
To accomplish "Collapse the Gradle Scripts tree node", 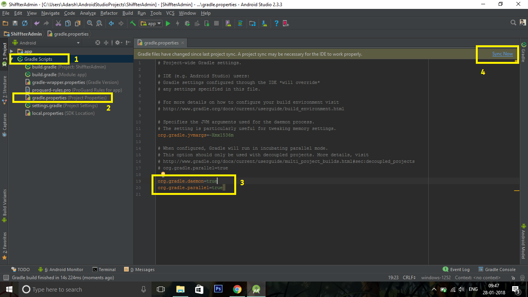I will pyautogui.click(x=12, y=59).
